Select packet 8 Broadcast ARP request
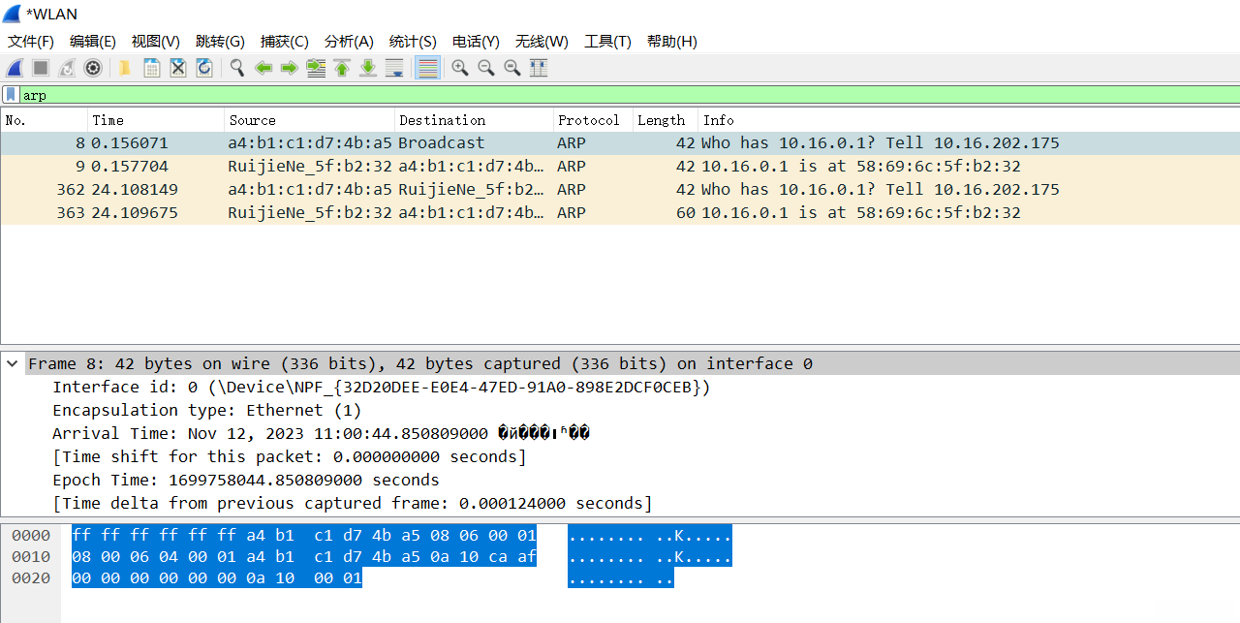 (620, 143)
